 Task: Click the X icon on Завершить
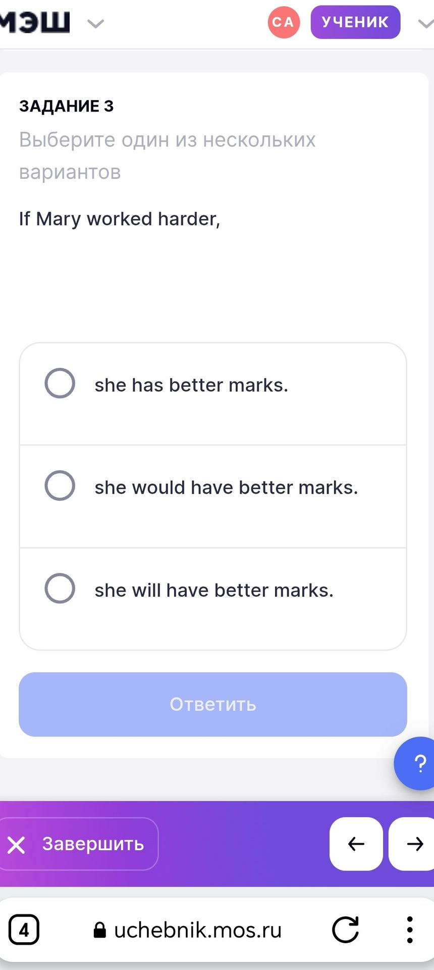(16, 845)
